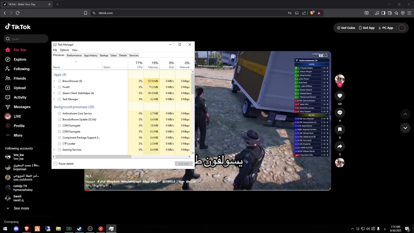The image size is (414, 233).
Task: Open the notification center icon
Action: point(408,229)
